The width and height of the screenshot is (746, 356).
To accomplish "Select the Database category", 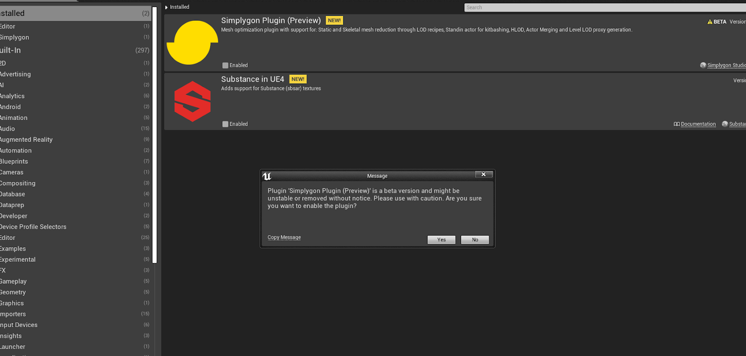I will tap(76, 194).
